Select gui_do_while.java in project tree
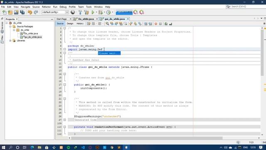The image size is (266, 150). pos(33,37)
